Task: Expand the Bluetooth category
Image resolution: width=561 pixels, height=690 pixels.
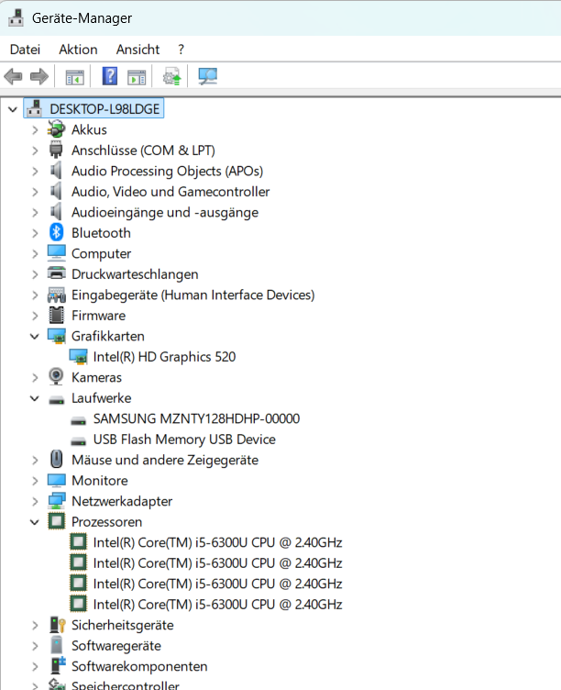Action: [35, 233]
